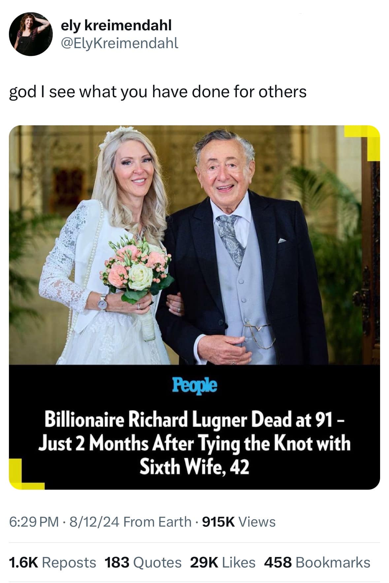This screenshot has height=583, width=389.
Task: Click the People magazine logo
Action: tap(195, 385)
